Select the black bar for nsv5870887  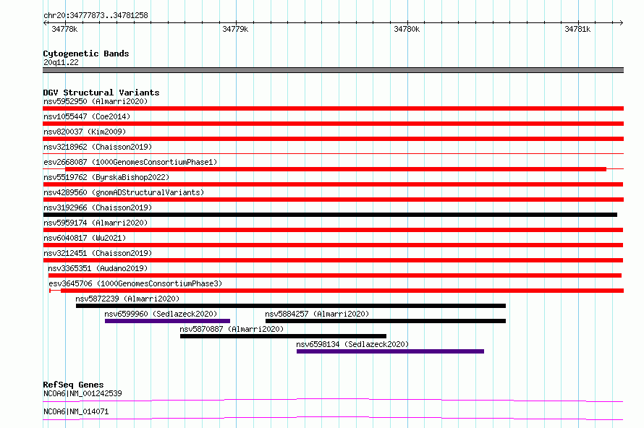click(x=283, y=336)
